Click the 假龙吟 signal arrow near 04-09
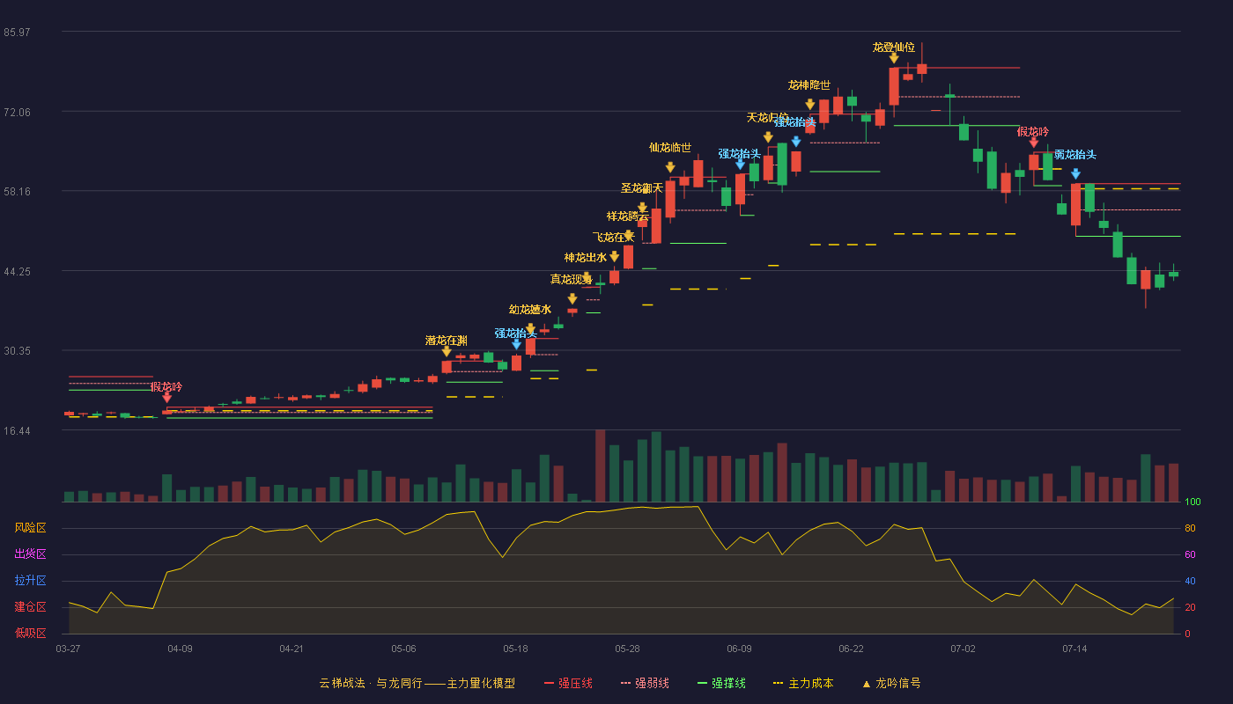 (x=167, y=398)
